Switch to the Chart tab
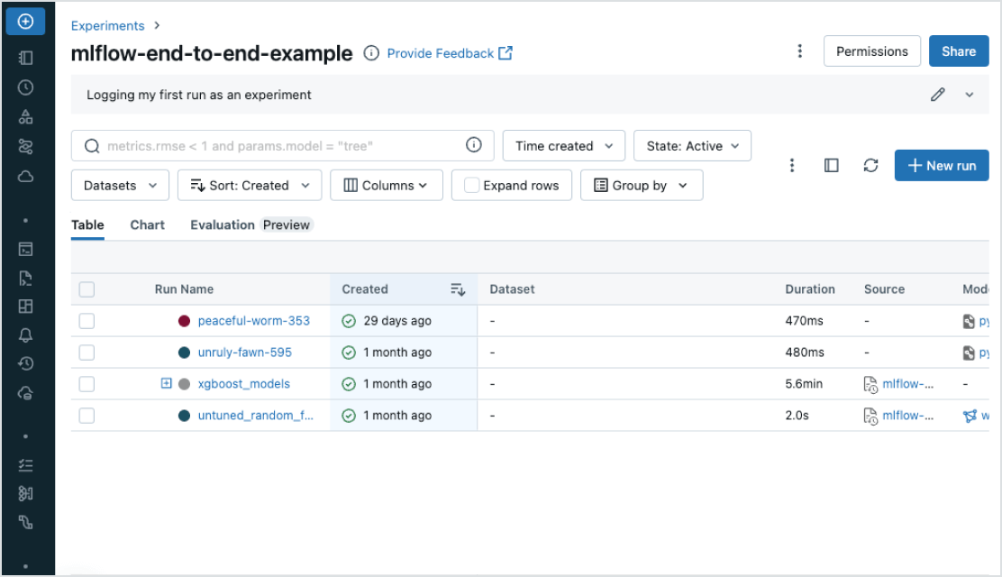1002x577 pixels. point(147,225)
